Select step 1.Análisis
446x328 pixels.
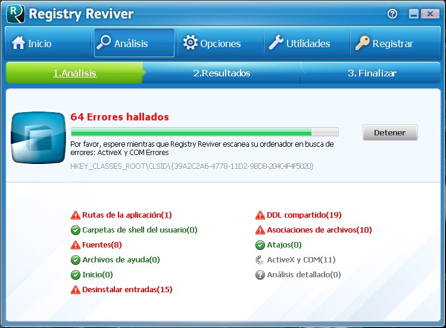(75, 73)
